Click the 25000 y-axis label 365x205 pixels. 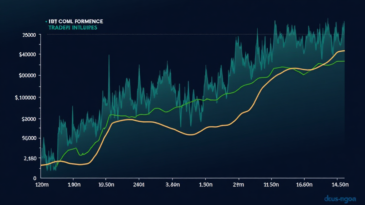point(29,35)
